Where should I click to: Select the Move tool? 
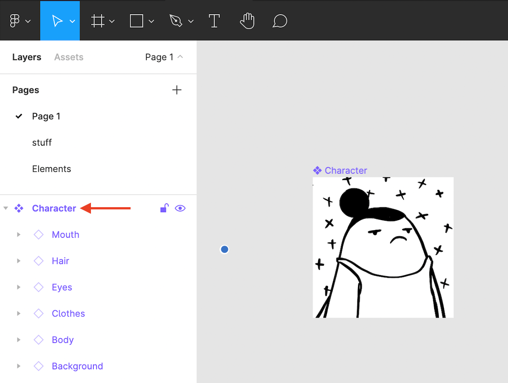(57, 21)
